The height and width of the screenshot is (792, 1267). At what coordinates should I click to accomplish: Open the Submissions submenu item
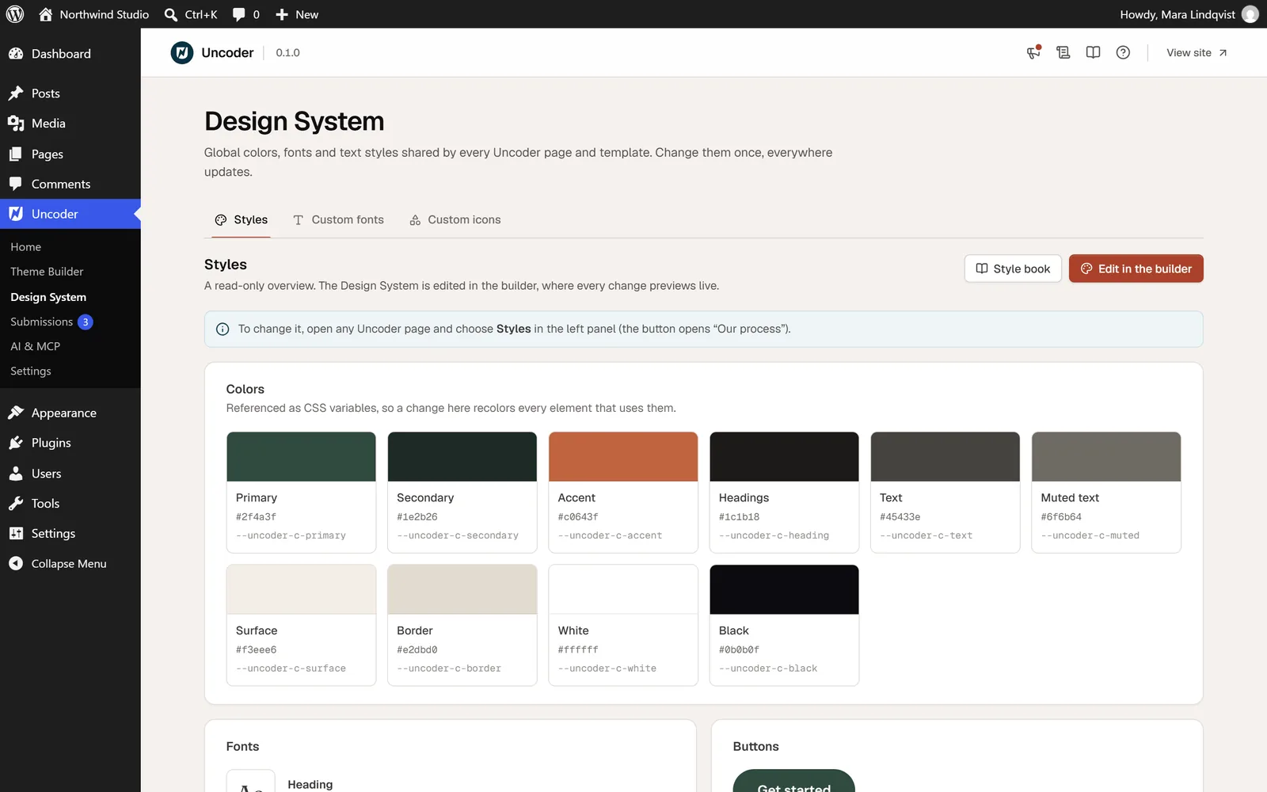pyautogui.click(x=51, y=322)
